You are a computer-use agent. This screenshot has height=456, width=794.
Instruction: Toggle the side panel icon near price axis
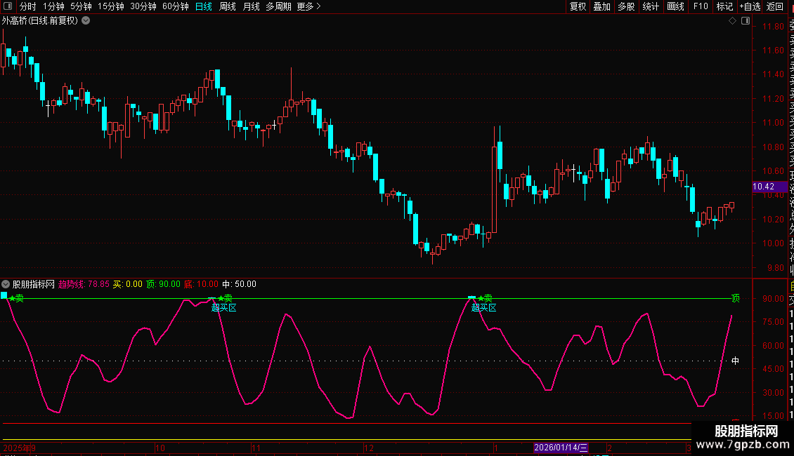coord(746,21)
